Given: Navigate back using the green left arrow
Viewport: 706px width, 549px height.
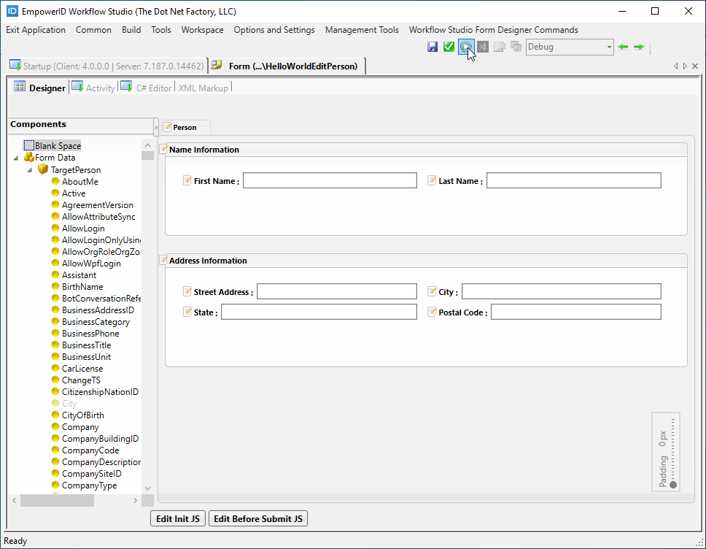Looking at the screenshot, I should 622,46.
